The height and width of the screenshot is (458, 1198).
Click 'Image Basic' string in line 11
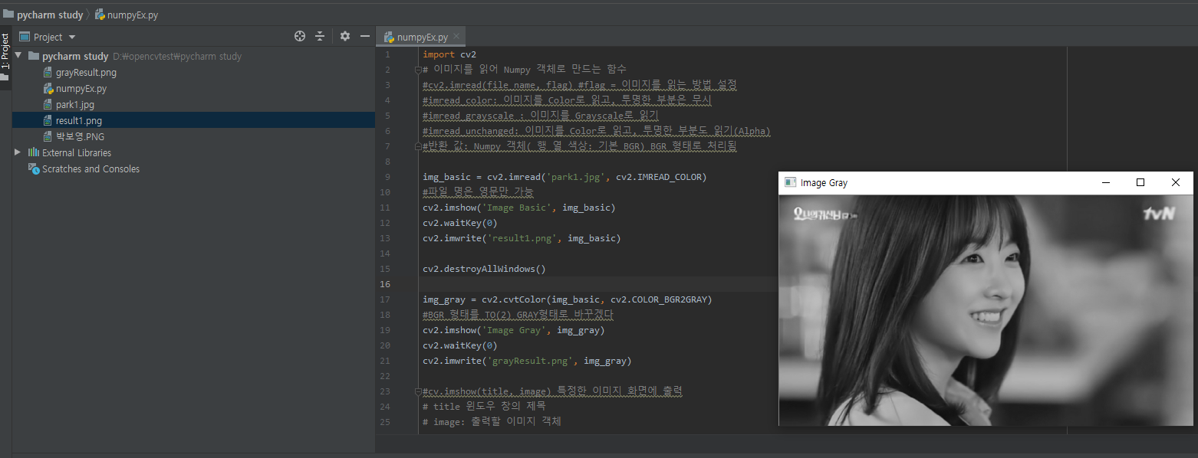(516, 208)
